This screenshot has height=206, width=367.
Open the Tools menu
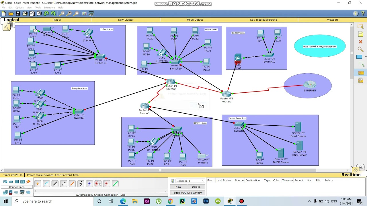tap(38, 7)
